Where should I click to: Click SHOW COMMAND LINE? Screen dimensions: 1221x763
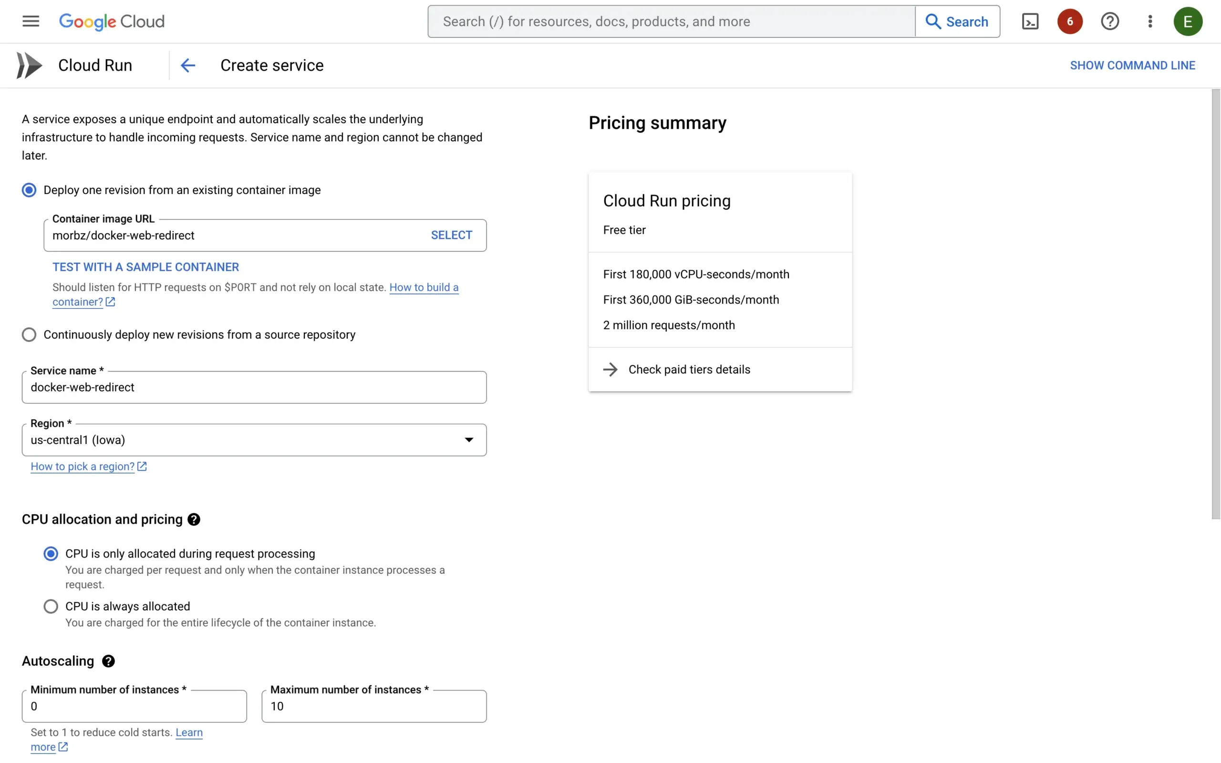coord(1133,64)
